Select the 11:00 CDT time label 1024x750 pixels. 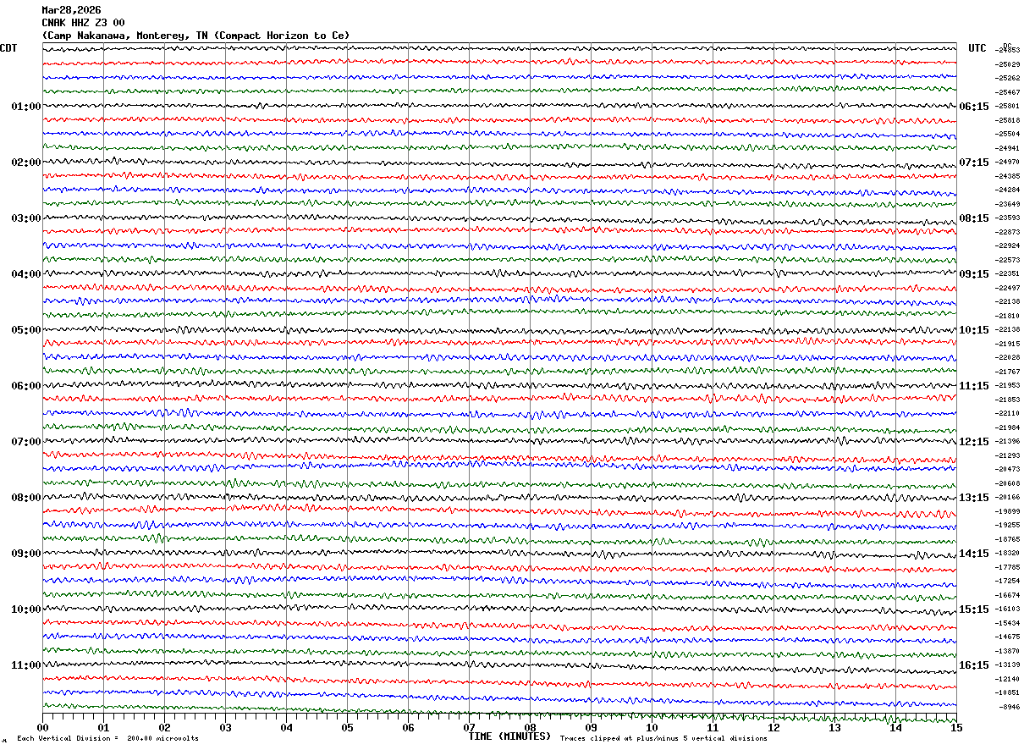point(26,665)
